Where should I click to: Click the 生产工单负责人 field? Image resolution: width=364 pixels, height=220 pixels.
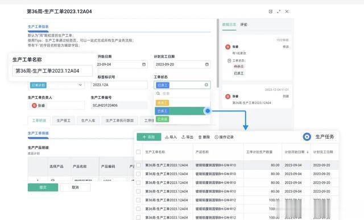[x=56, y=105]
